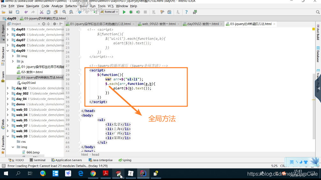Open the Java Enterprise tool window
The width and height of the screenshot is (321, 180).
click(x=101, y=160)
